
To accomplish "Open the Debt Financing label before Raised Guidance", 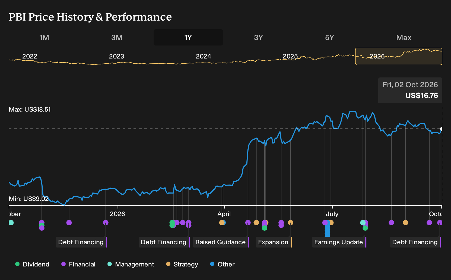I will 164,242.
